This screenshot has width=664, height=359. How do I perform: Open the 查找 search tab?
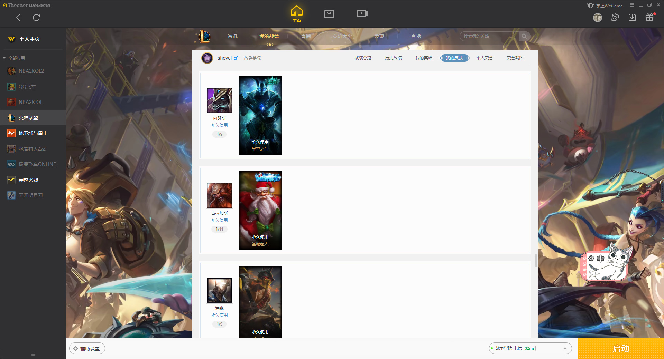(x=416, y=36)
